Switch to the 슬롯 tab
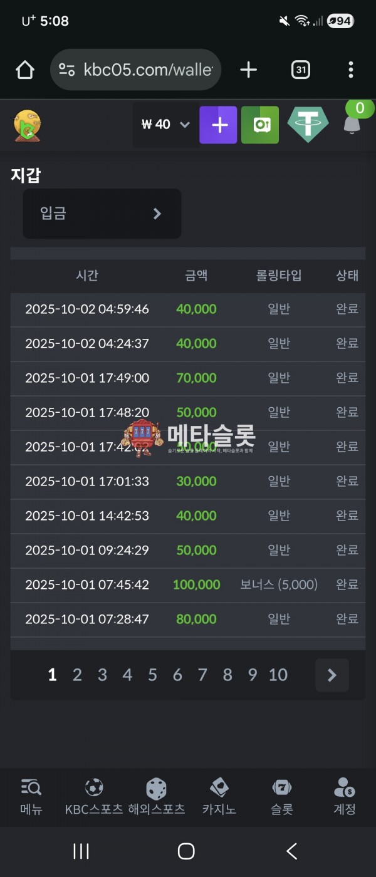Viewport: 376px width, 877px height. 281,797
